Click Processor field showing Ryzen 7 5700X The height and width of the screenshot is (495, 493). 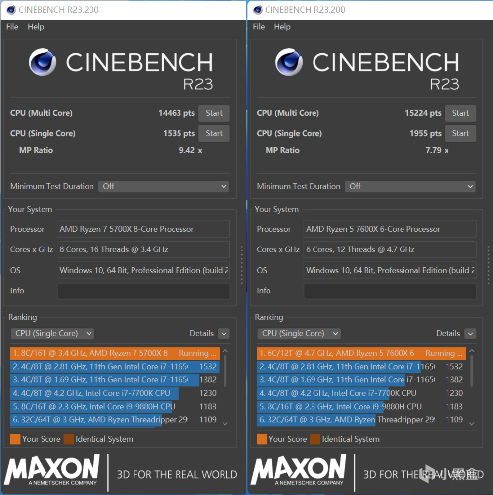click(143, 229)
